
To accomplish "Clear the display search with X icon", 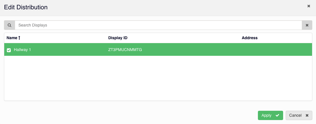I will [307, 25].
